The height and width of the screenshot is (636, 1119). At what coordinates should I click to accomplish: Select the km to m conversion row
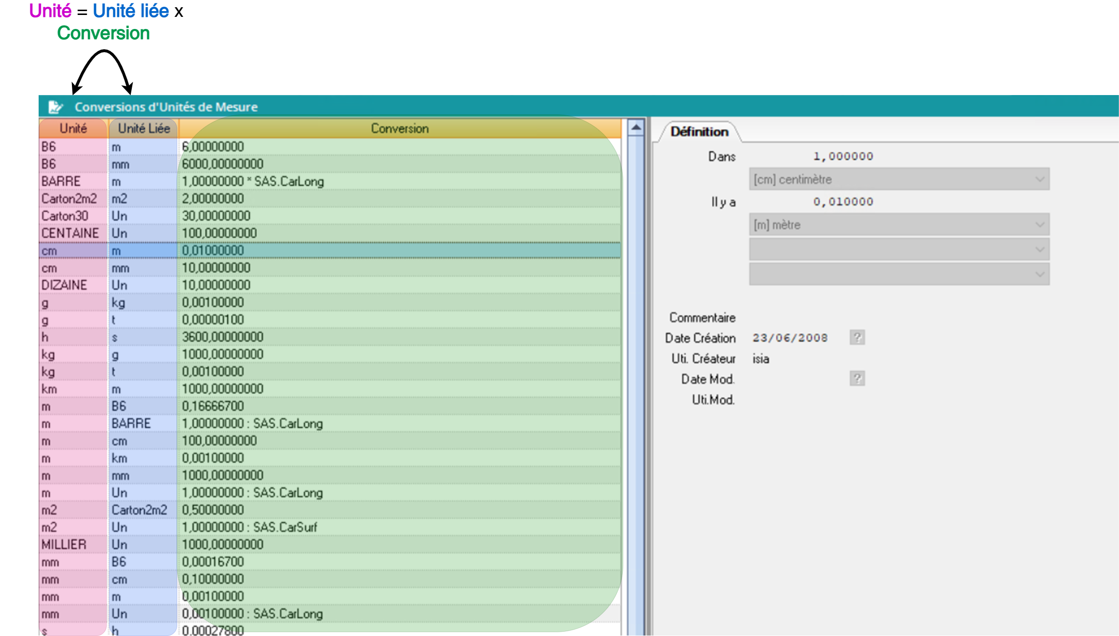tap(222, 389)
